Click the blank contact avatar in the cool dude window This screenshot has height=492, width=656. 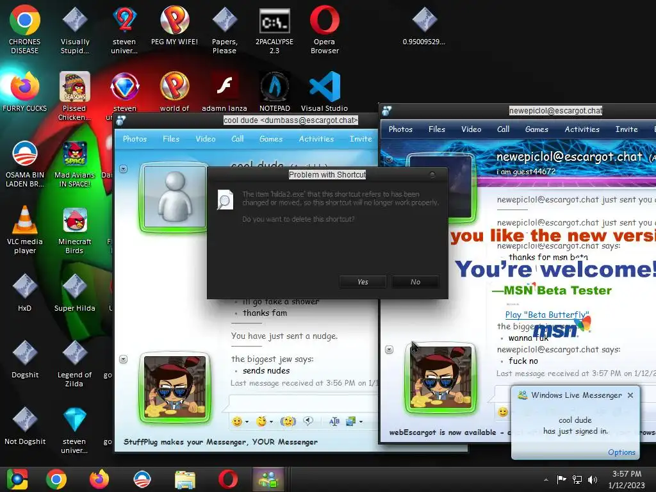click(174, 197)
